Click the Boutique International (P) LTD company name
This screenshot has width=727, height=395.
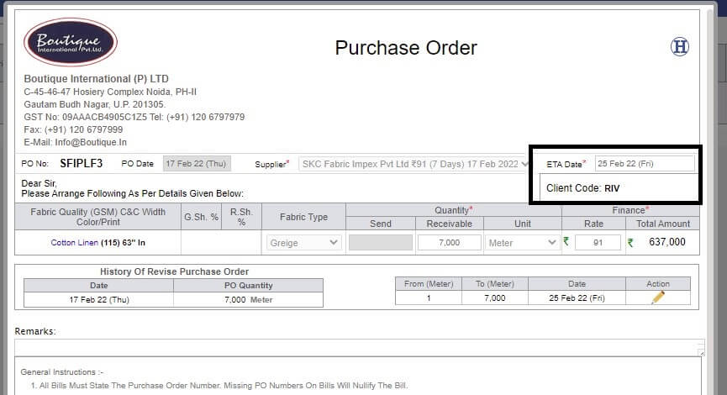click(x=96, y=79)
